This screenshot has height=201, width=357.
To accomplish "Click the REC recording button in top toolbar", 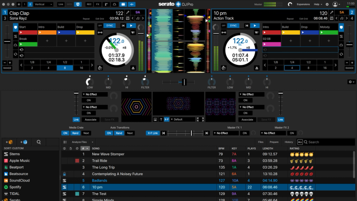I will coord(89,5).
